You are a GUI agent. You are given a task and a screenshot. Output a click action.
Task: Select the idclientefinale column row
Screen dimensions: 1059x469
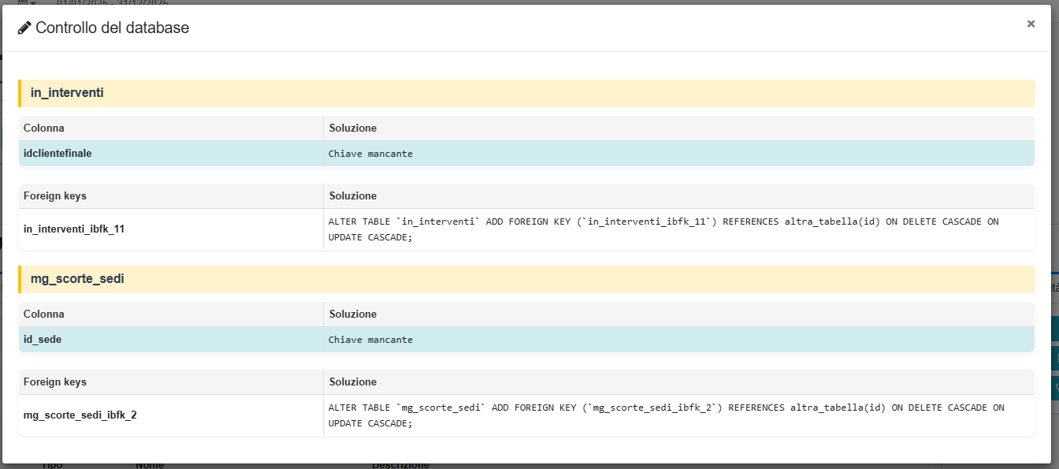(x=58, y=154)
